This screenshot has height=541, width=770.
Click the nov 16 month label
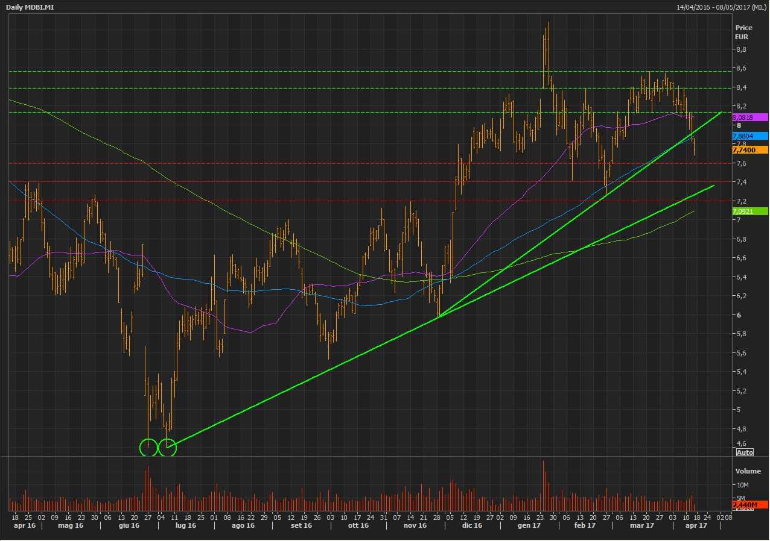(415, 525)
